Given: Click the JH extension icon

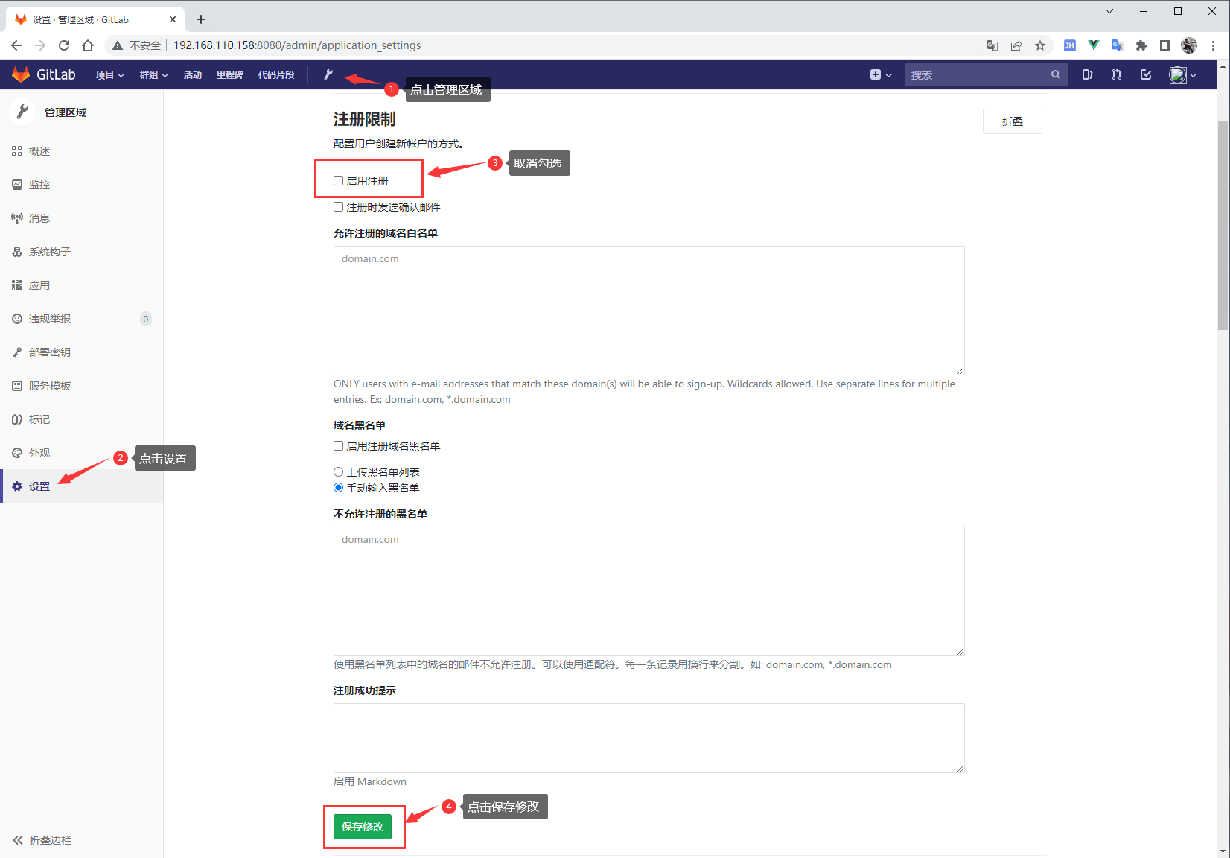Looking at the screenshot, I should (1070, 45).
